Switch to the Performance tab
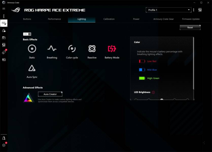Image resolution: width=212 pixels, height=152 pixels. tap(54, 19)
